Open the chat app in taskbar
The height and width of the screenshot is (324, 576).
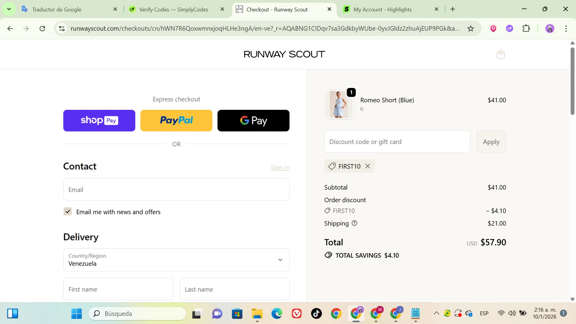[x=217, y=314]
